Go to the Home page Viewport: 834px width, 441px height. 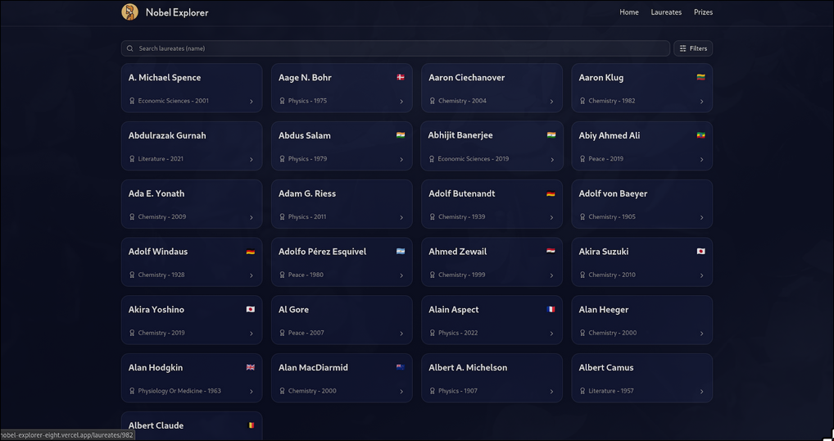click(x=628, y=12)
